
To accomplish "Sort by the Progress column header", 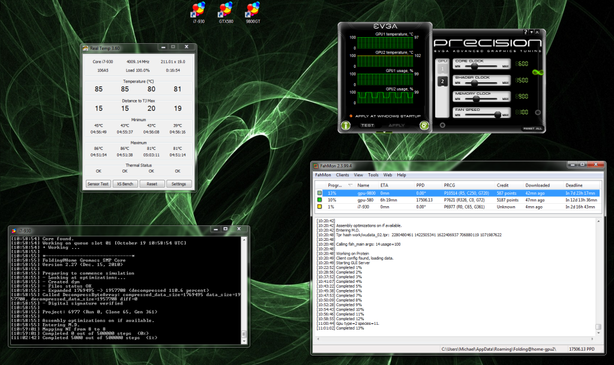I will (x=340, y=185).
